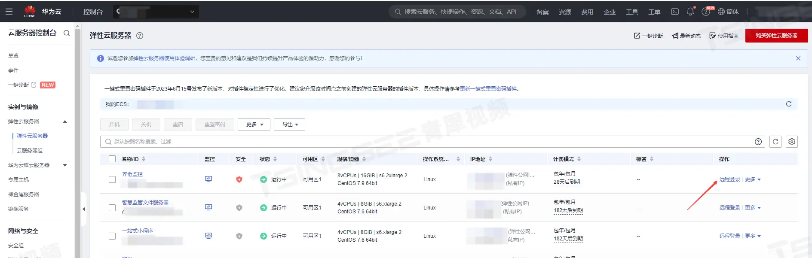Open the 更多 dropdown in action toolbar
This screenshot has width=812, height=258.
pos(254,124)
